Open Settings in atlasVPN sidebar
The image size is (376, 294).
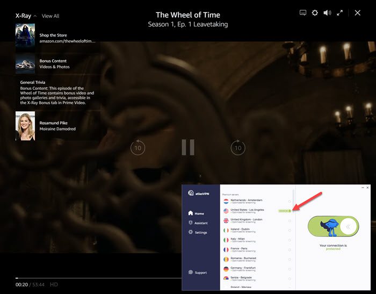coord(198,232)
